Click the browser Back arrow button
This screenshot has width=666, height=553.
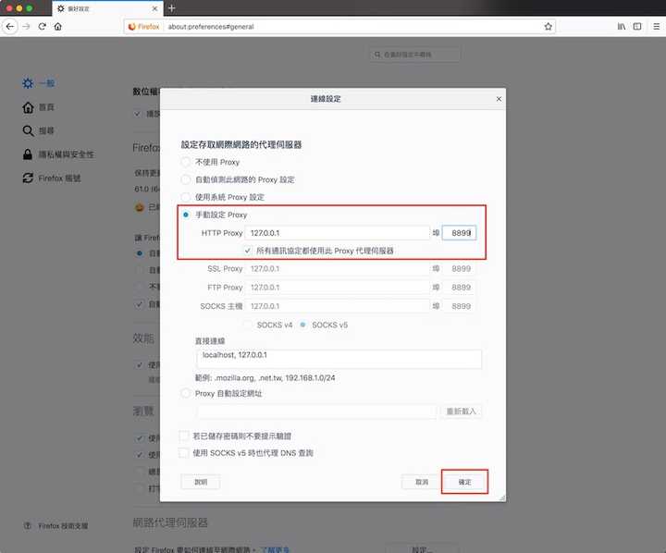tap(10, 26)
